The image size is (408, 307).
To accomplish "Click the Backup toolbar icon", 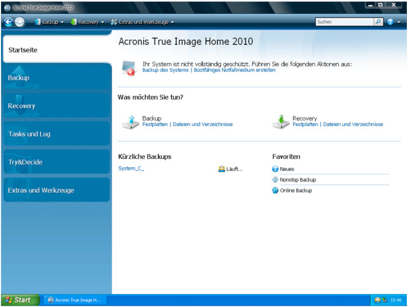I will coord(38,22).
